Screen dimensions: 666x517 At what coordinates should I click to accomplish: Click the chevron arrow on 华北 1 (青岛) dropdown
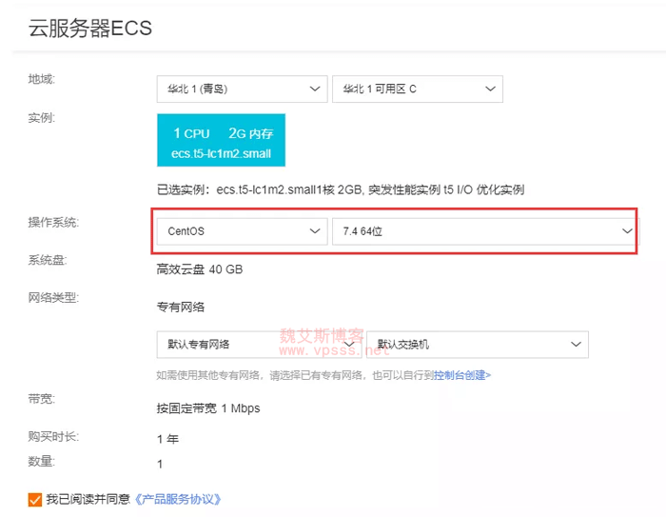click(316, 89)
